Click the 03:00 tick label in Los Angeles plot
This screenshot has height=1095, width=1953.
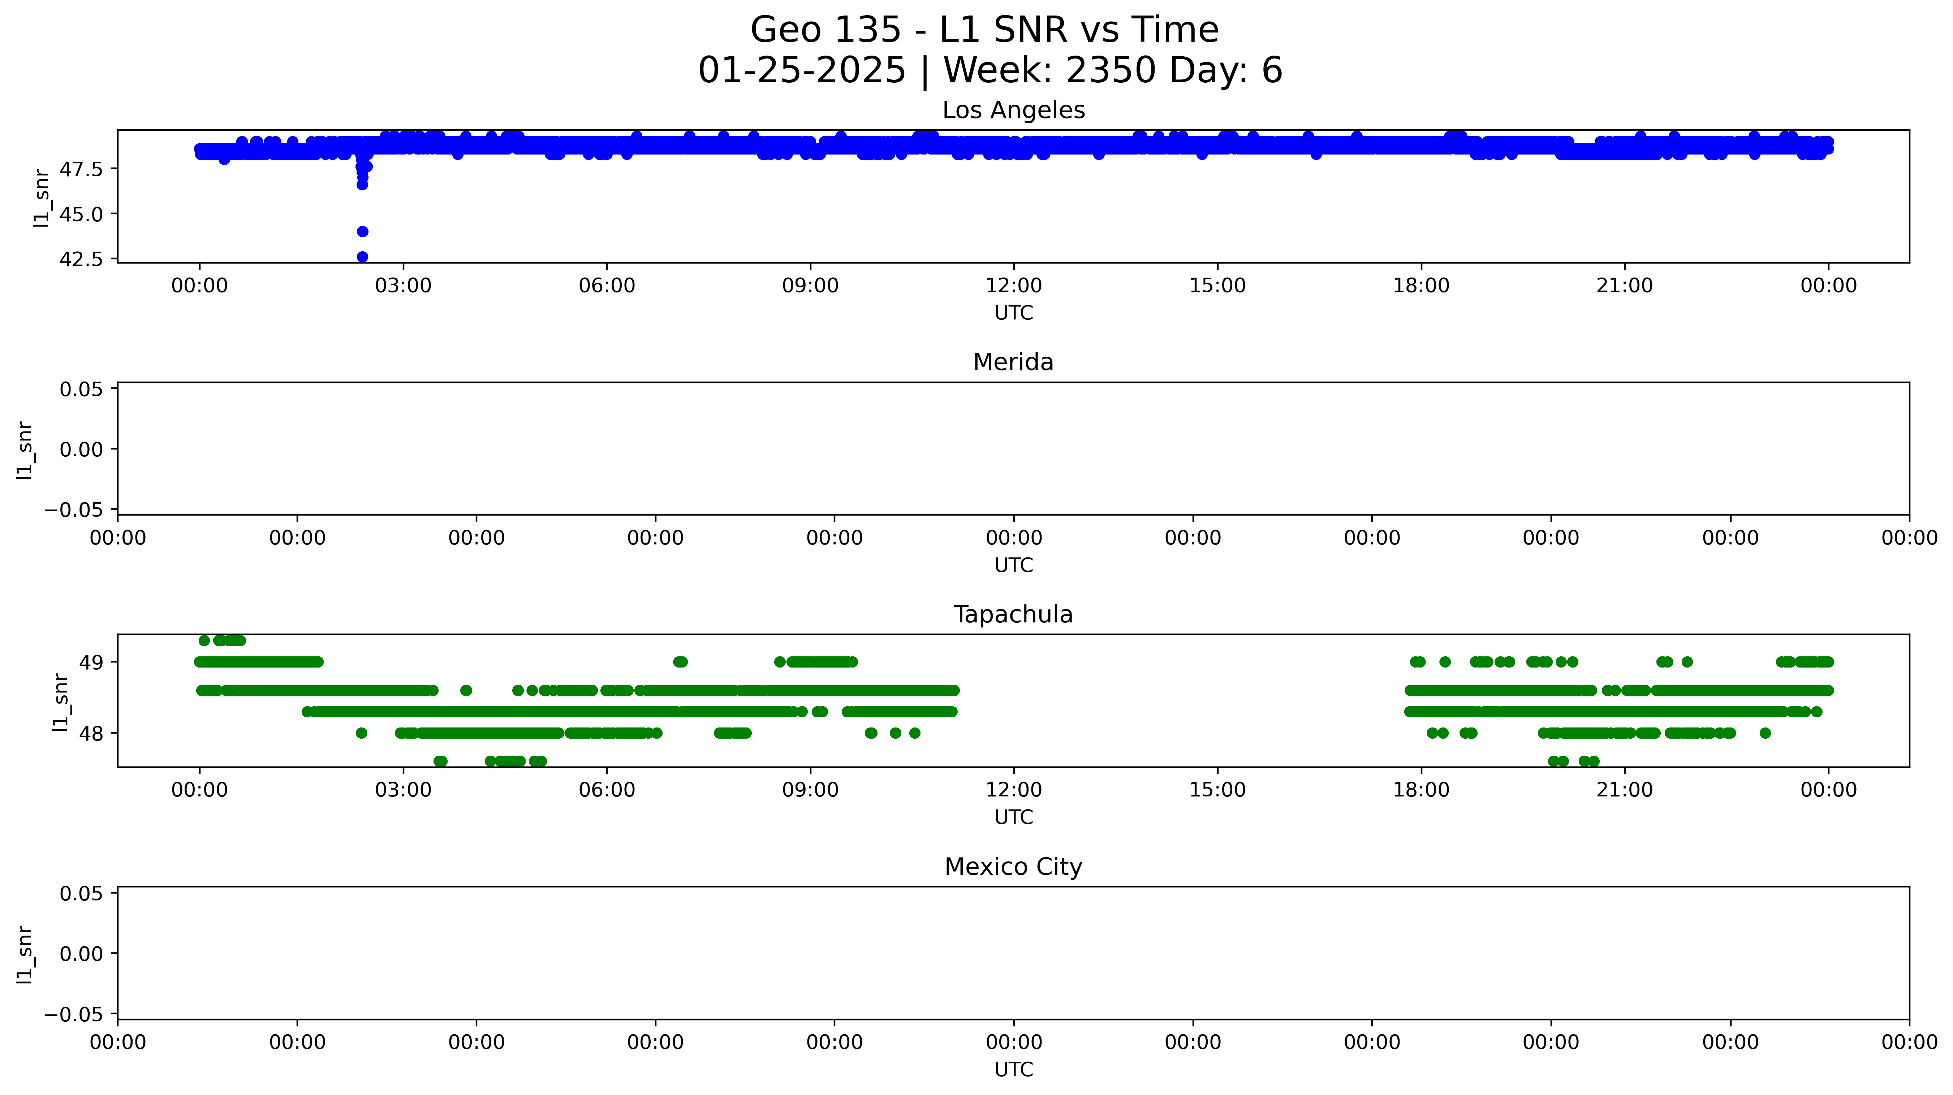(x=402, y=286)
